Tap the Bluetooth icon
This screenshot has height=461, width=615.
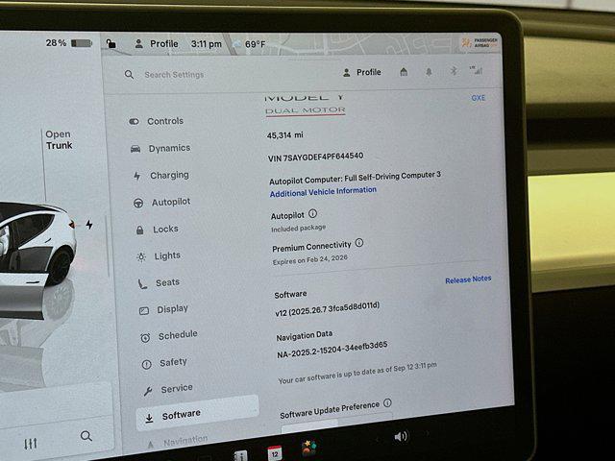(454, 71)
